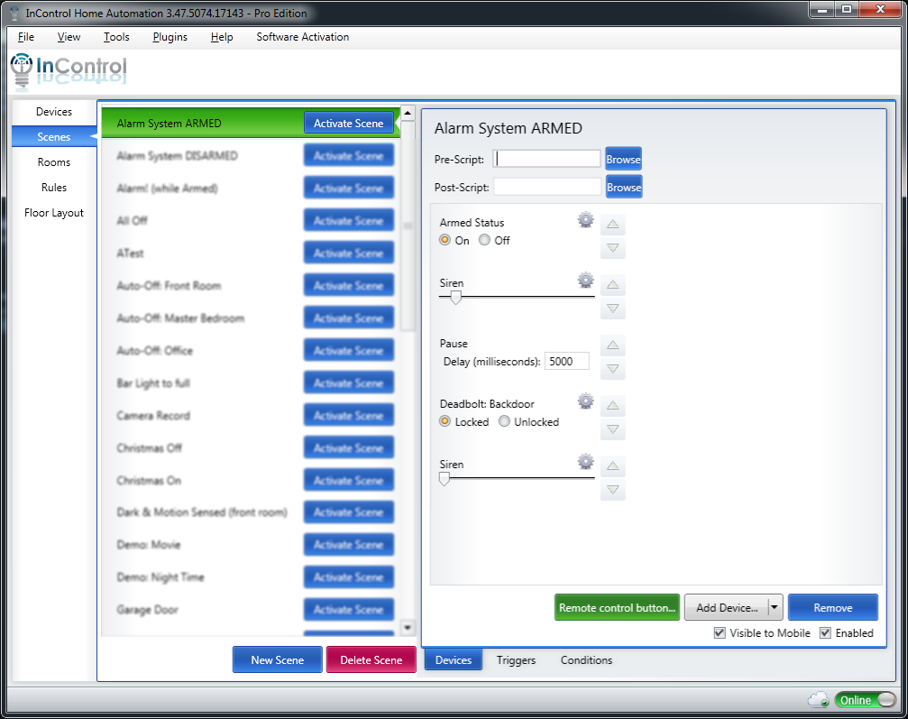Image resolution: width=908 pixels, height=719 pixels.
Task: Set Armed Status to Off
Action: point(485,241)
